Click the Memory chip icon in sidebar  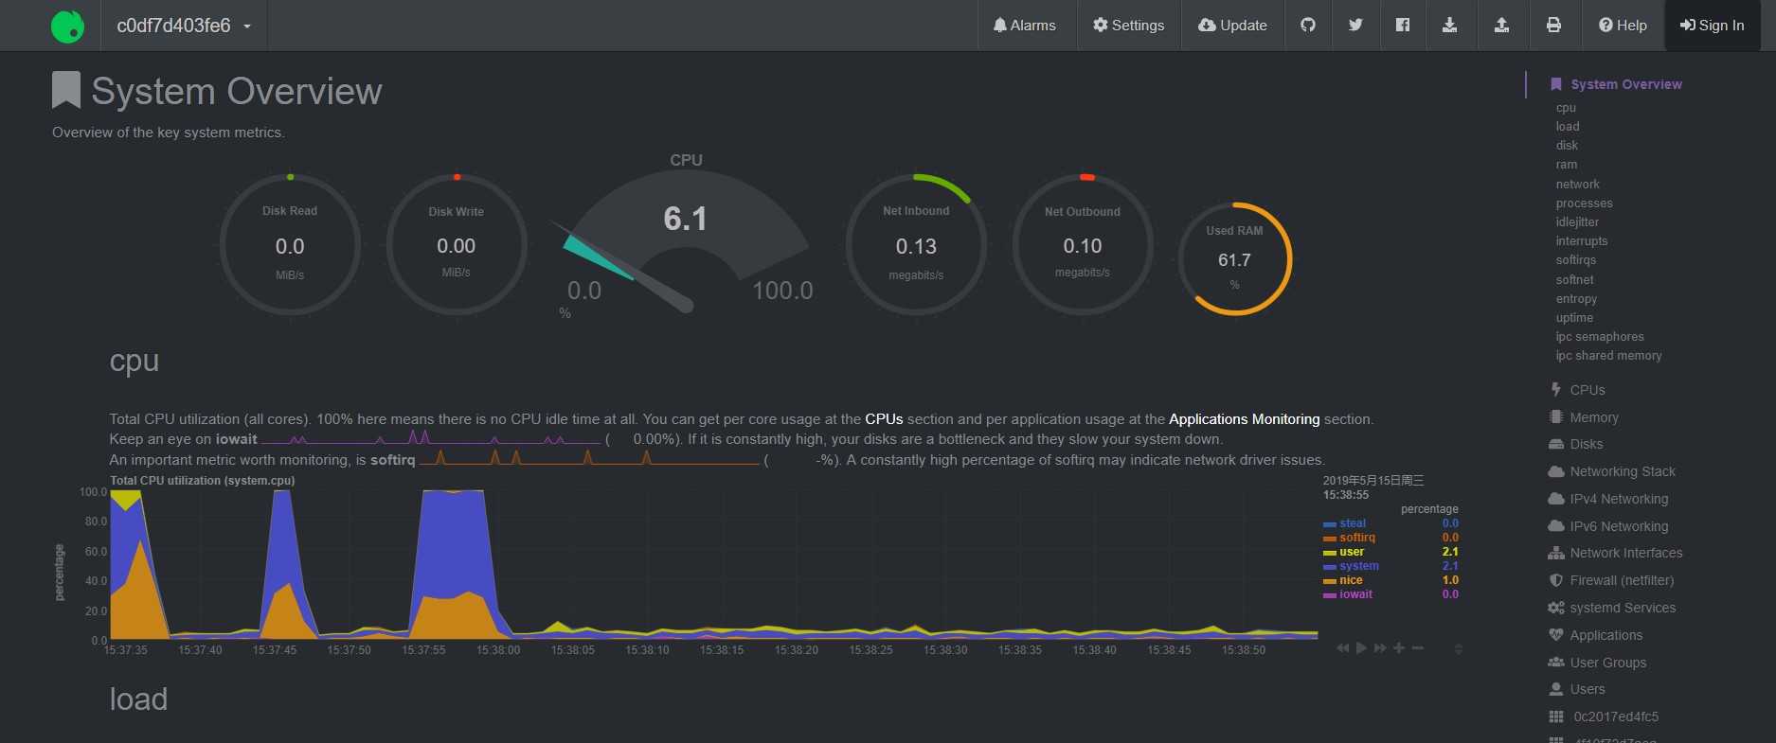[1555, 416]
